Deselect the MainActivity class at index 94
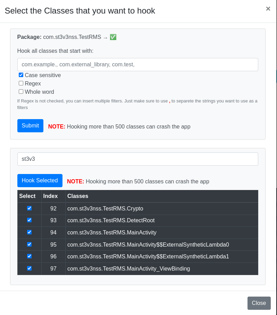Image resolution: width=277 pixels, height=315 pixels. 30,232
